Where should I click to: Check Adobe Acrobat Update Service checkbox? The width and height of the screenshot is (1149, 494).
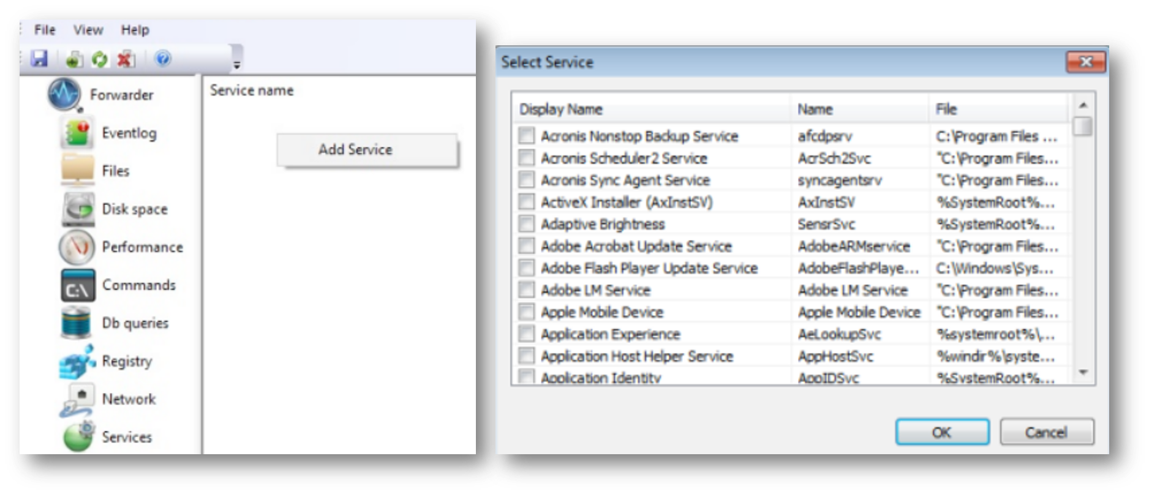pyautogui.click(x=526, y=245)
